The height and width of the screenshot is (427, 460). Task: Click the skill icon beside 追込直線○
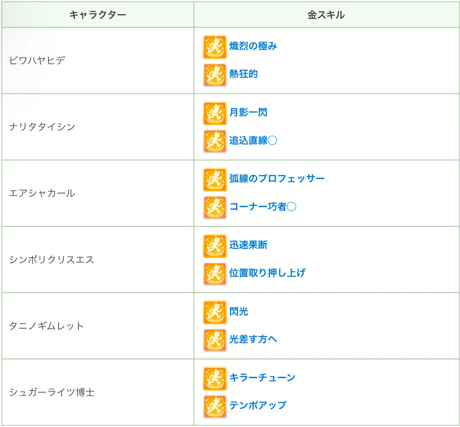215,141
